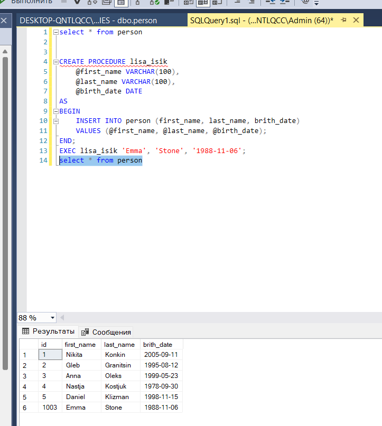Click the cell with date 1999-05-23
Viewport: 382px width, 426px height.
tap(162, 376)
